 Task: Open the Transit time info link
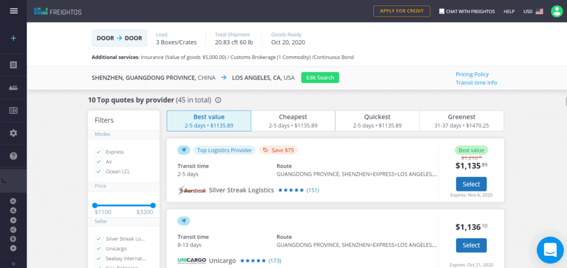[476, 82]
